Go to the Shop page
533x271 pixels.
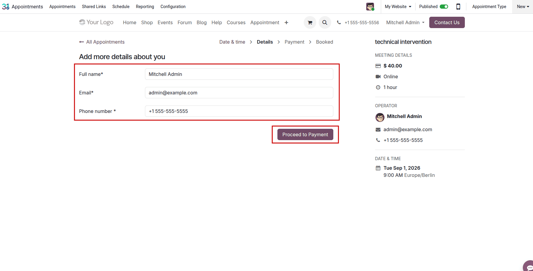click(x=147, y=22)
